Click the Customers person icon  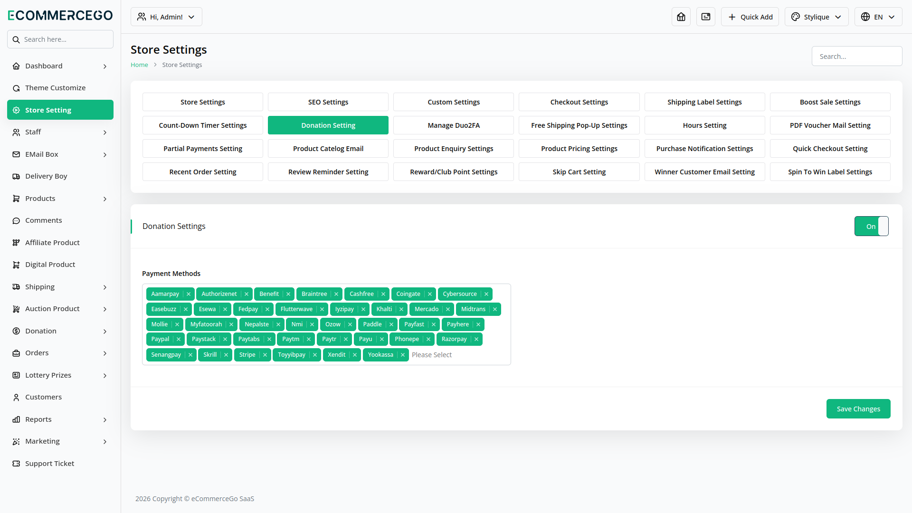pyautogui.click(x=16, y=397)
